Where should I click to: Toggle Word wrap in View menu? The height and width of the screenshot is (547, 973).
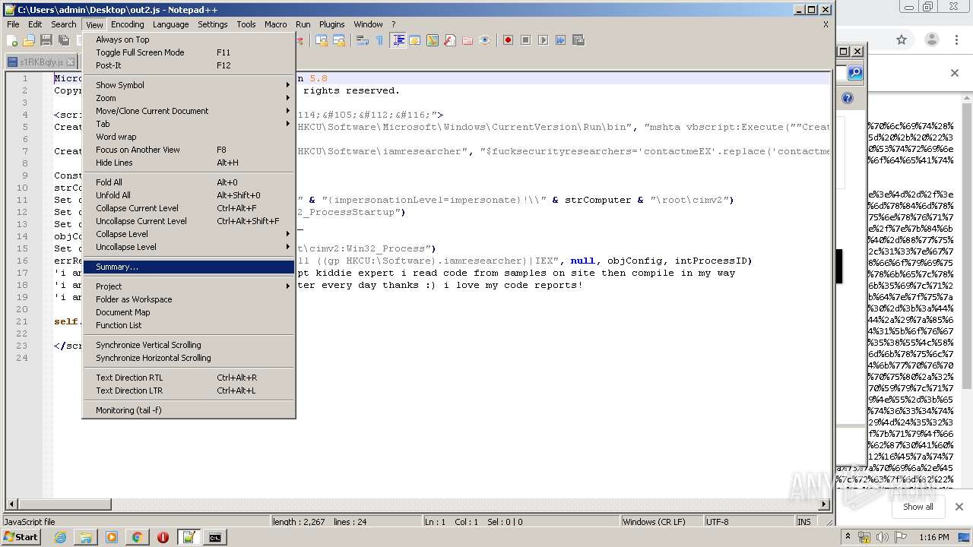point(189,137)
